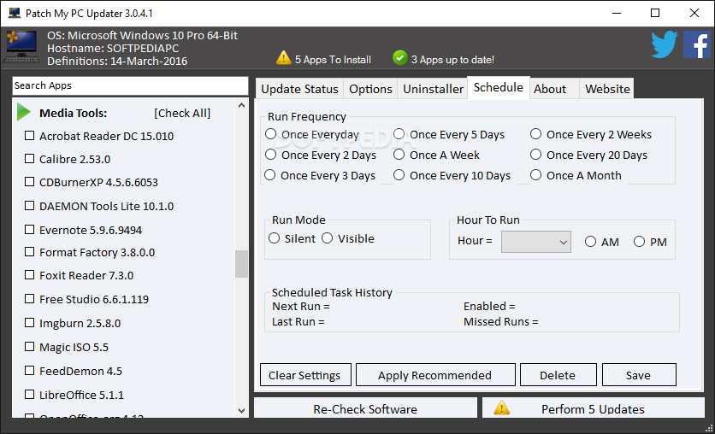The height and width of the screenshot is (434, 715).
Task: Click the app list scrollbar thumb
Action: 242,264
